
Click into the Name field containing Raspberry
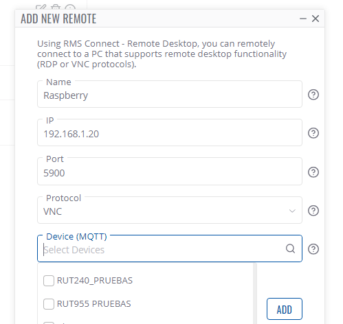click(x=170, y=94)
